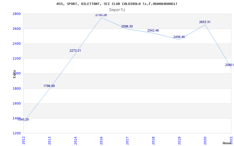This screenshot has height=146, width=234.
Task: Click the 2017 x-axis year label
Action: (127, 140)
